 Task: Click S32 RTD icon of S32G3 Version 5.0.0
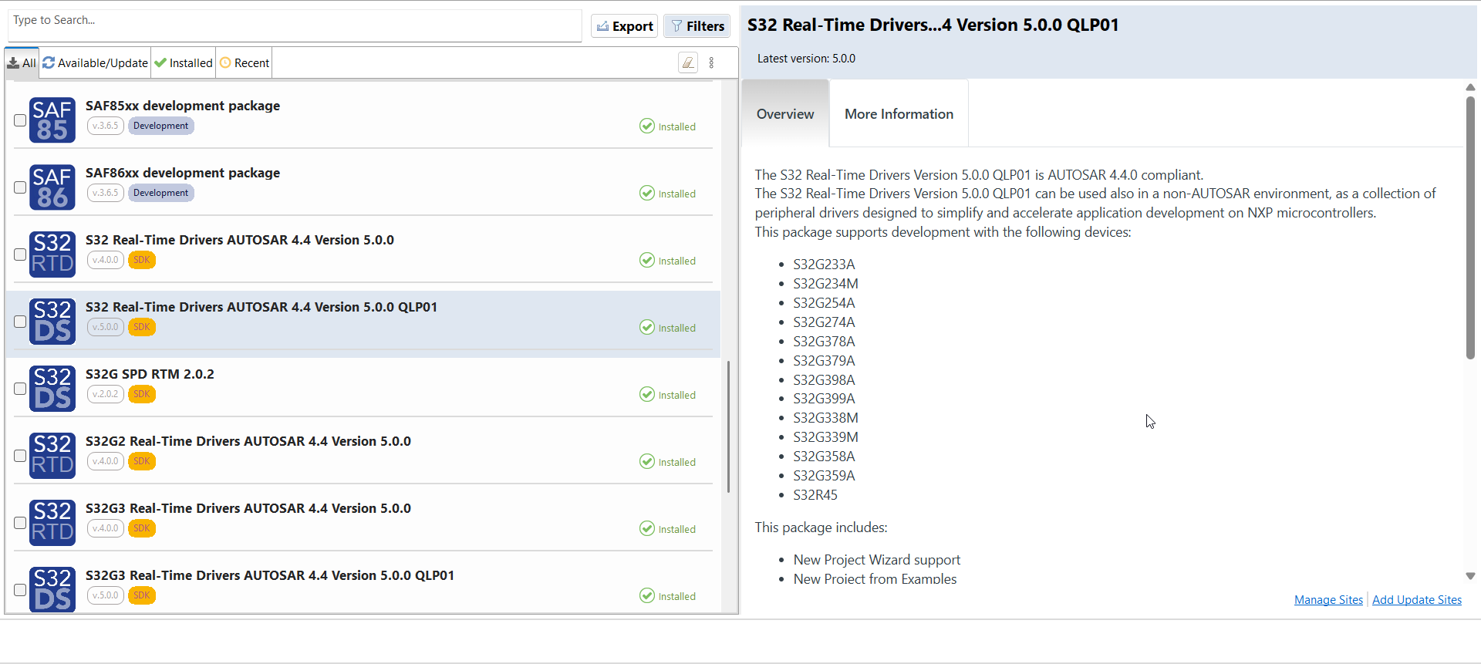[x=52, y=523]
